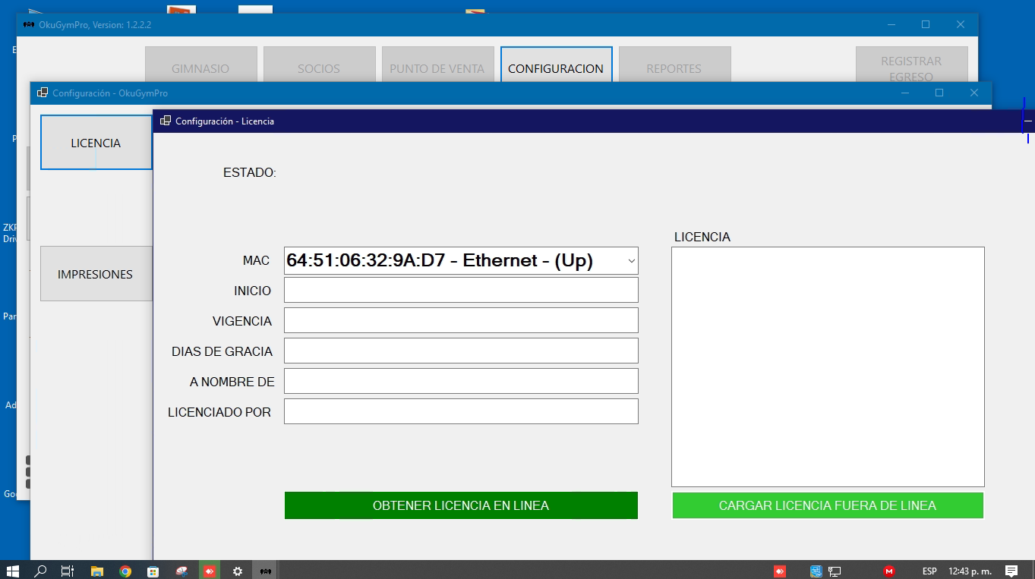
Task: Switch to the CONFIGURACION tab
Action: [556, 68]
